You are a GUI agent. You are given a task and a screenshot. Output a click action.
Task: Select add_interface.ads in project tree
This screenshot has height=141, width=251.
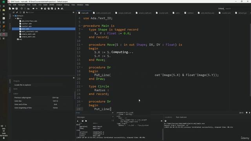[x=29, y=21]
